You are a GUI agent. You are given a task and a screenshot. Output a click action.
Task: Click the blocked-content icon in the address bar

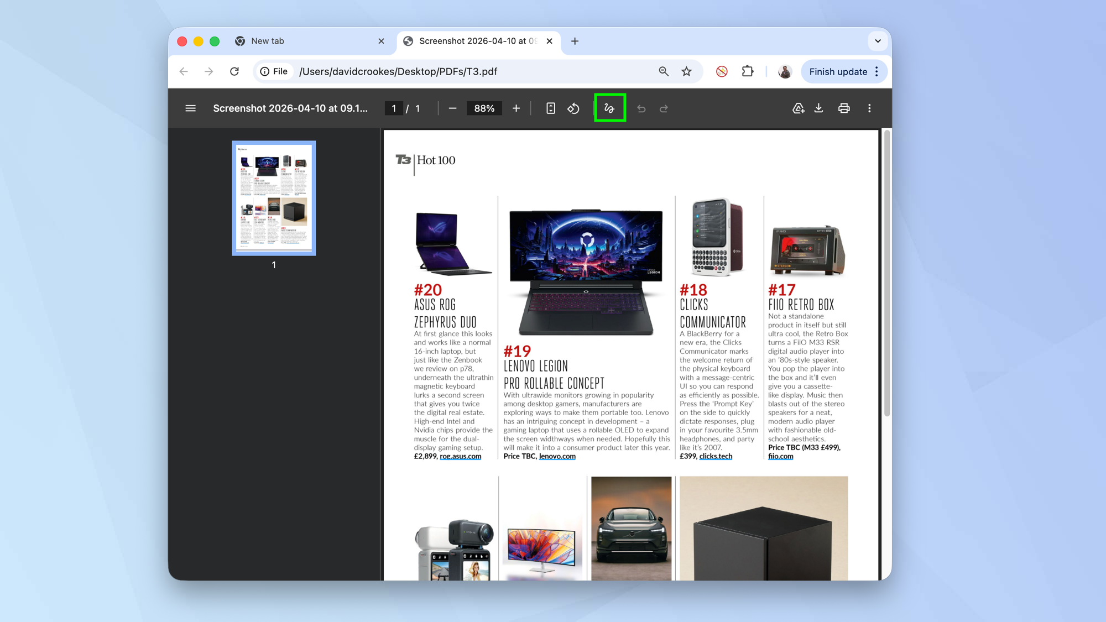(721, 71)
